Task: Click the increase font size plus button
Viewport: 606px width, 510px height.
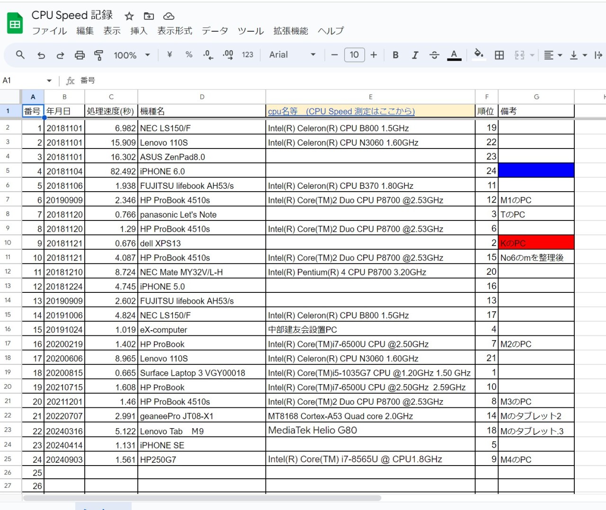Action: click(x=374, y=55)
